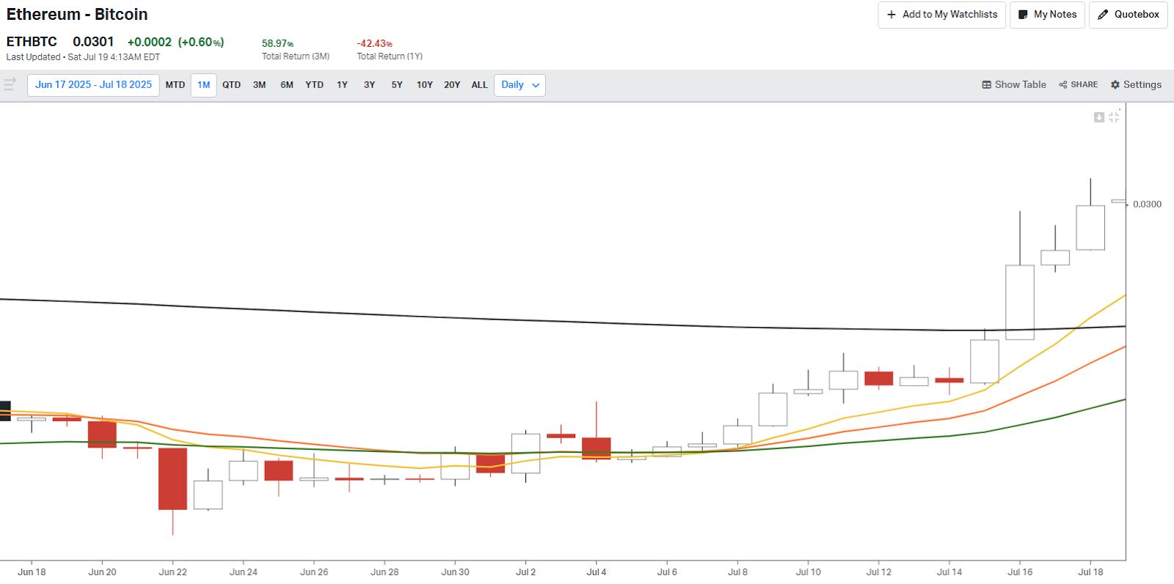Show ALL available history
This screenshot has height=584, width=1174.
tap(480, 85)
